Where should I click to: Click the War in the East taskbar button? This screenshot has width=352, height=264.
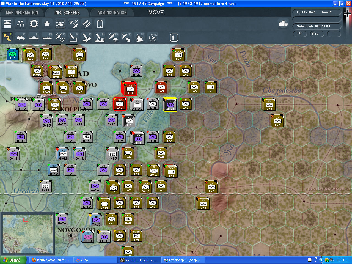pos(140,260)
